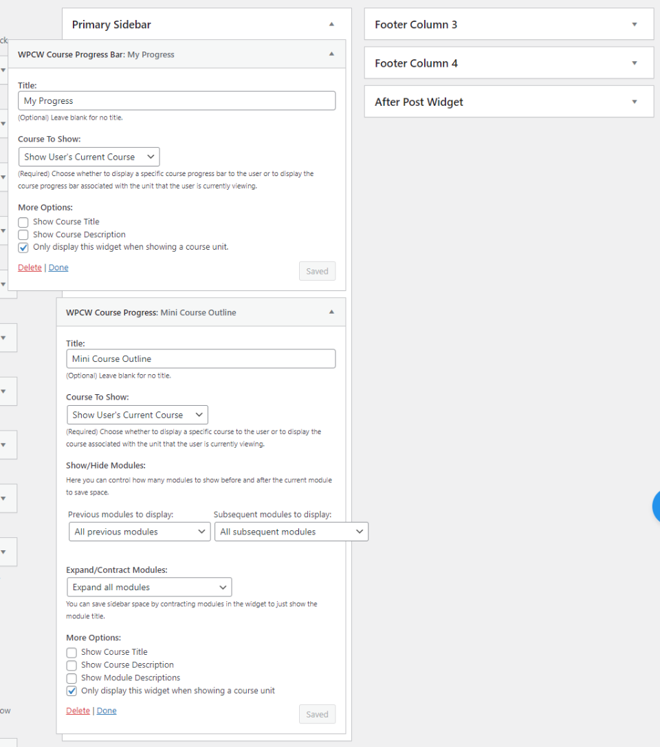Open Subsequent modules to display dropdown
The height and width of the screenshot is (747, 660).
tap(291, 532)
